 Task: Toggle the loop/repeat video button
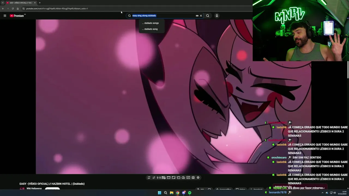[x=149, y=177]
